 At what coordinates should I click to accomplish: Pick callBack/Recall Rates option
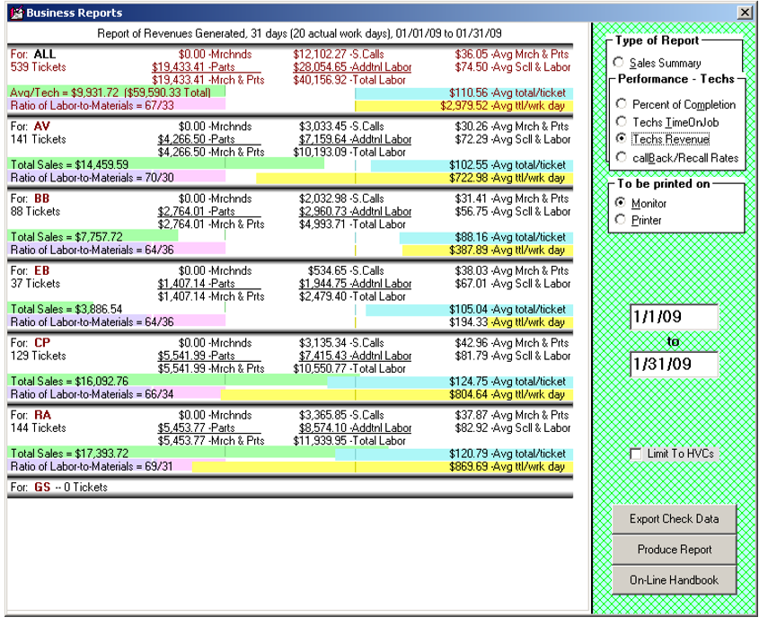(x=621, y=157)
